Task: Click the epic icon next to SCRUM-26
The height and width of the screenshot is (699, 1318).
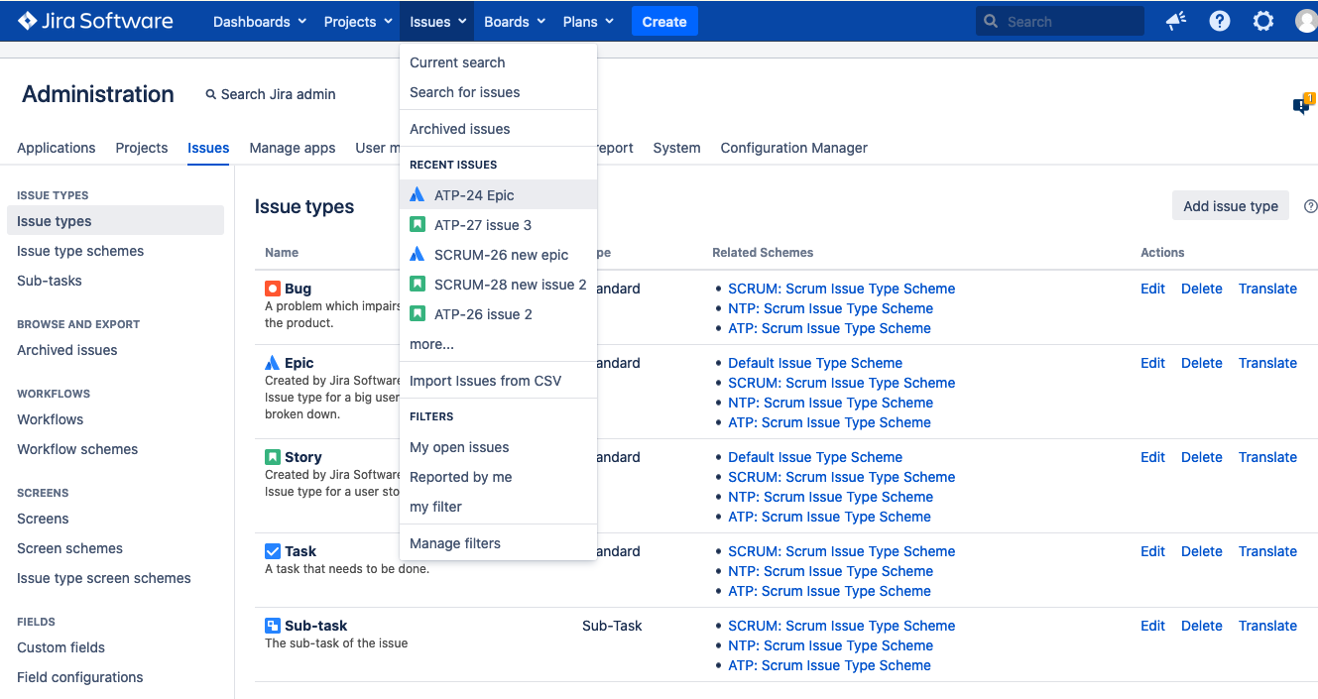Action: pyautogui.click(x=418, y=255)
